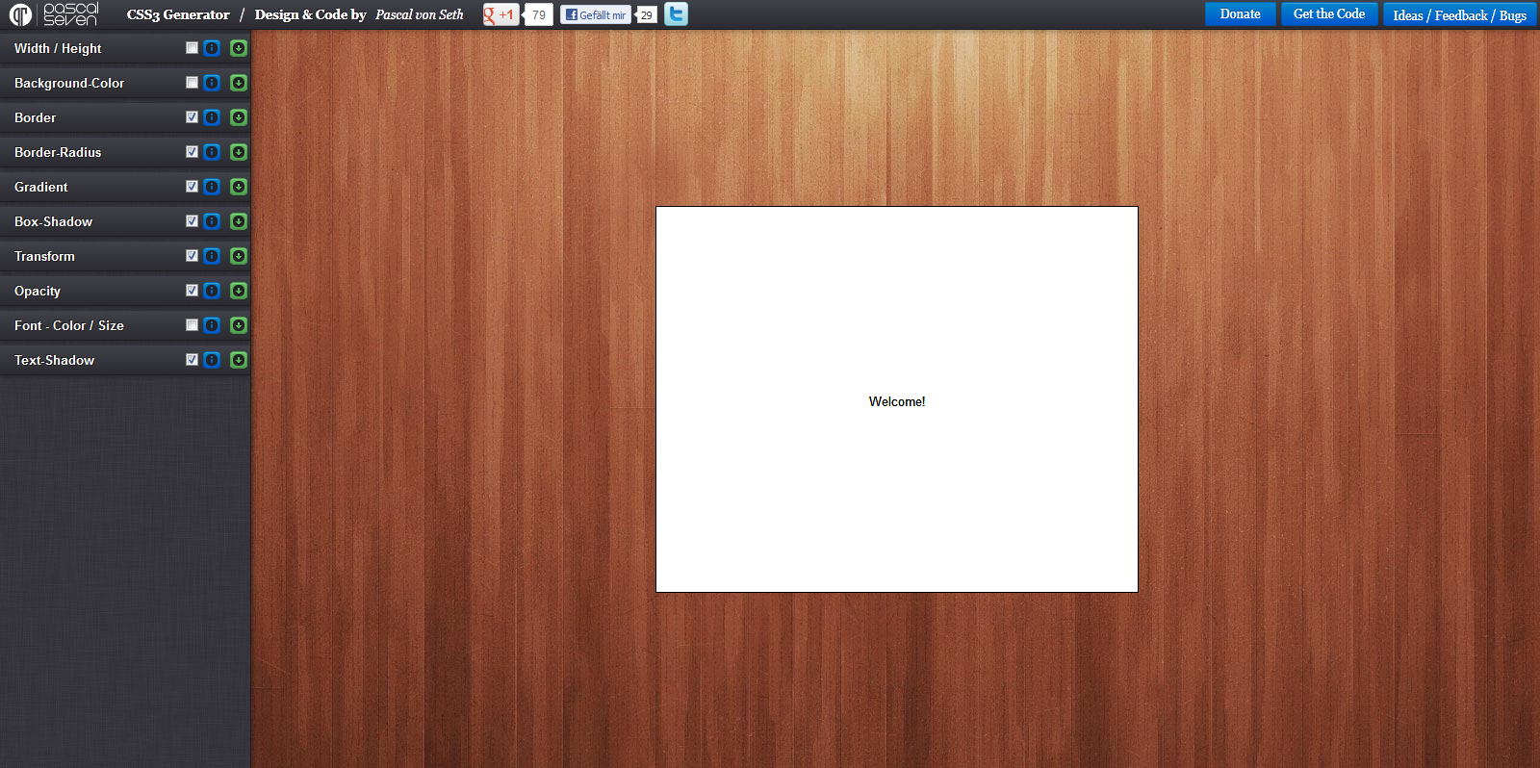Viewport: 1540px width, 768px height.
Task: Select the Font - Color / Size label
Action: (x=69, y=325)
